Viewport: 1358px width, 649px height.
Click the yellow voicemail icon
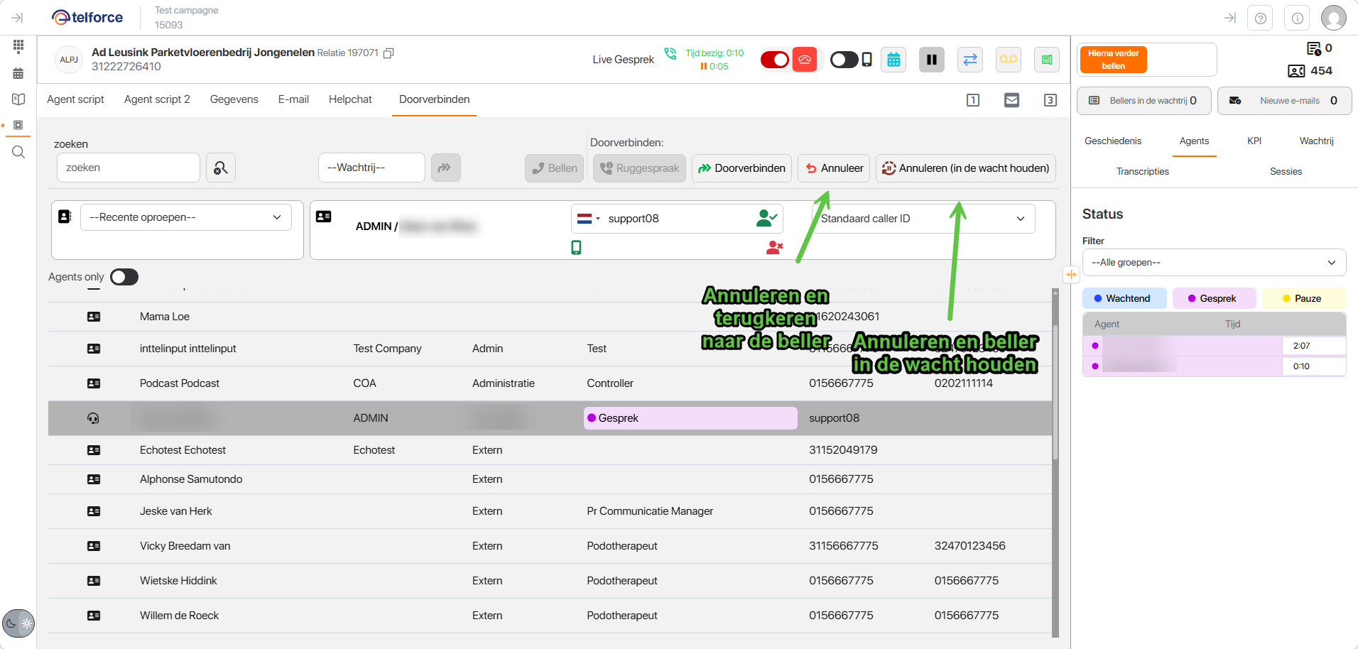[x=1008, y=60]
